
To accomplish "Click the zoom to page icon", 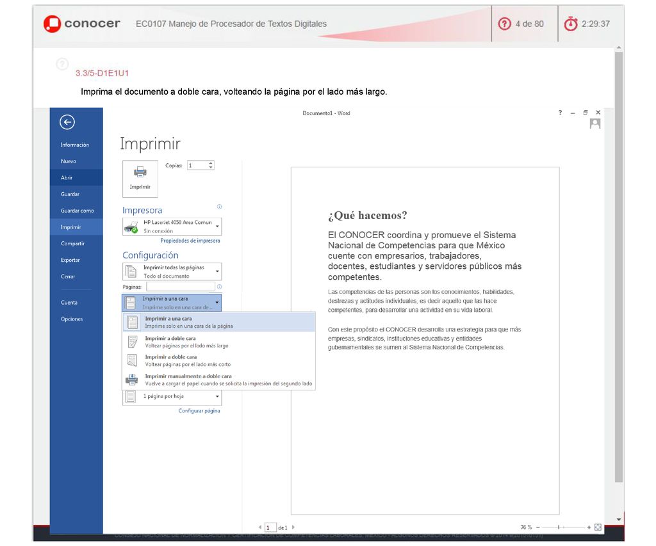I will tap(598, 527).
